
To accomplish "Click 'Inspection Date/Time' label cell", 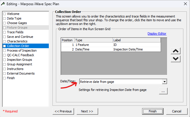I will tap(137, 49).
